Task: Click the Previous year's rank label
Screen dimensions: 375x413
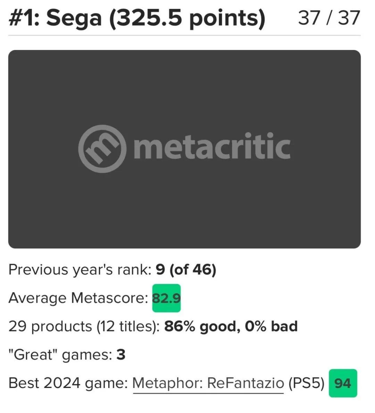Action: pyautogui.click(x=80, y=270)
